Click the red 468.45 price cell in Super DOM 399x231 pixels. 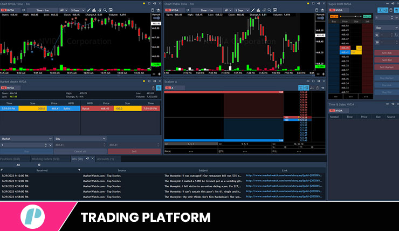point(345,48)
